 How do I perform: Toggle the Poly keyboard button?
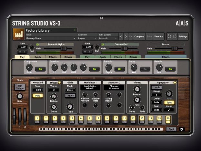37,96
